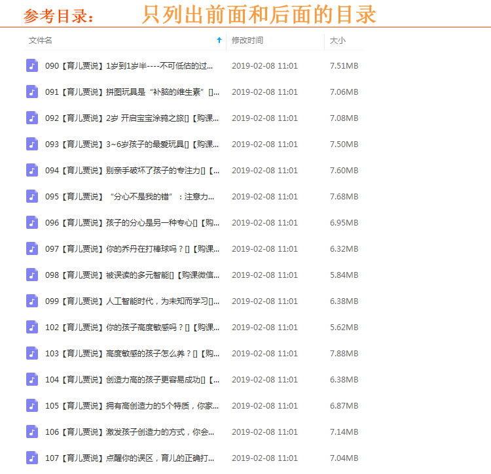Sort by the 修改时间 column header
Viewport: 491px width, 474px height.
[x=247, y=41]
